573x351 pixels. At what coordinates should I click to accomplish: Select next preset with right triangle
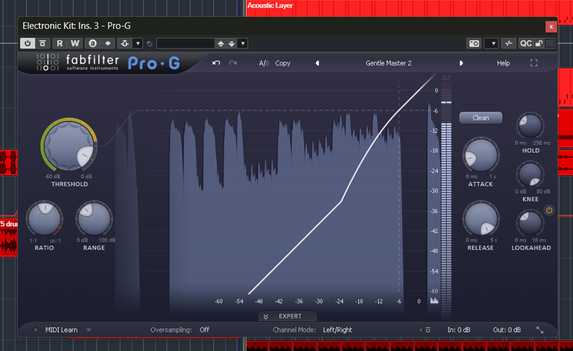pos(461,63)
